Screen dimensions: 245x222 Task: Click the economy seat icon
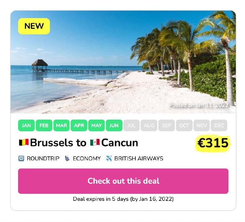[67, 159]
